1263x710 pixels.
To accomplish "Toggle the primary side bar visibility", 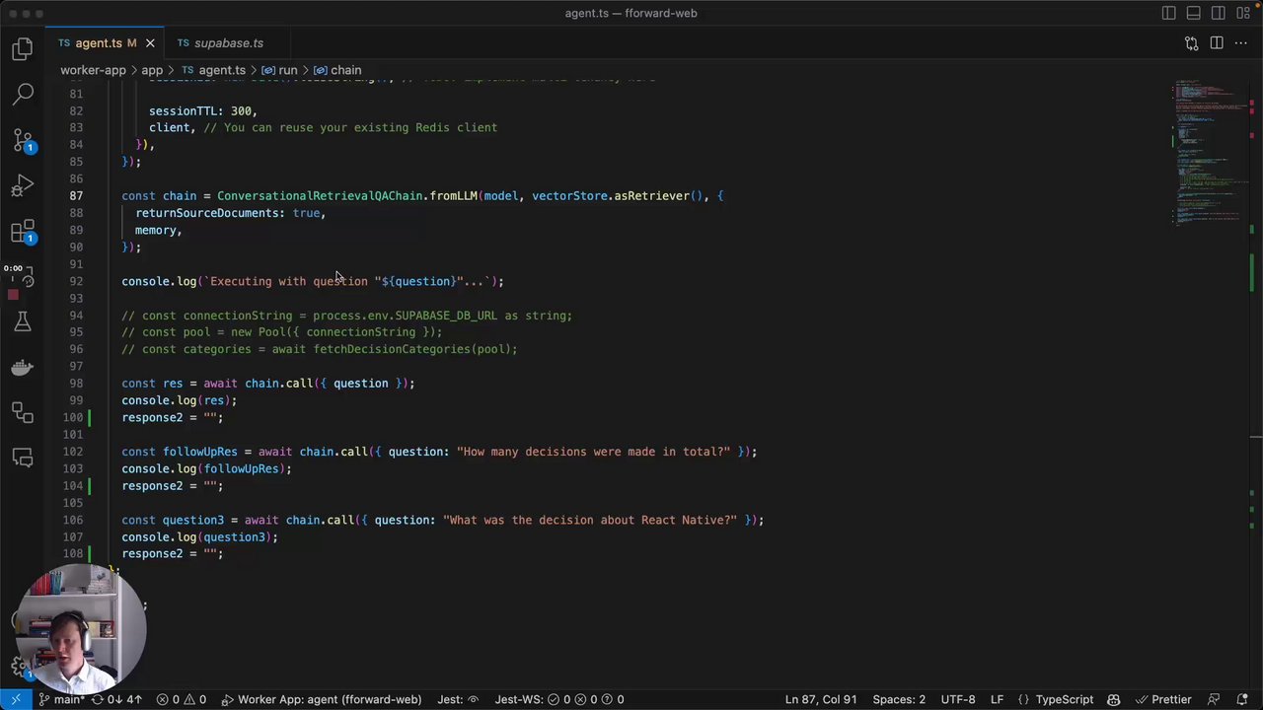I will click(1168, 14).
